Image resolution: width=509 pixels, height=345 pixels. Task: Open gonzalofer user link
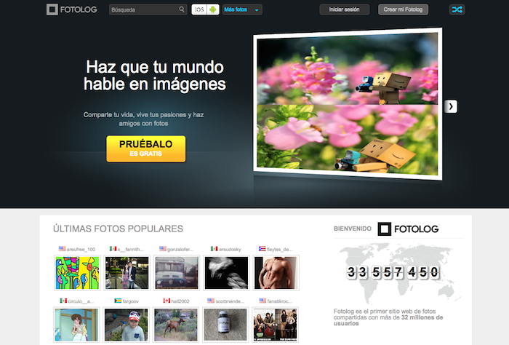pyautogui.click(x=180, y=250)
